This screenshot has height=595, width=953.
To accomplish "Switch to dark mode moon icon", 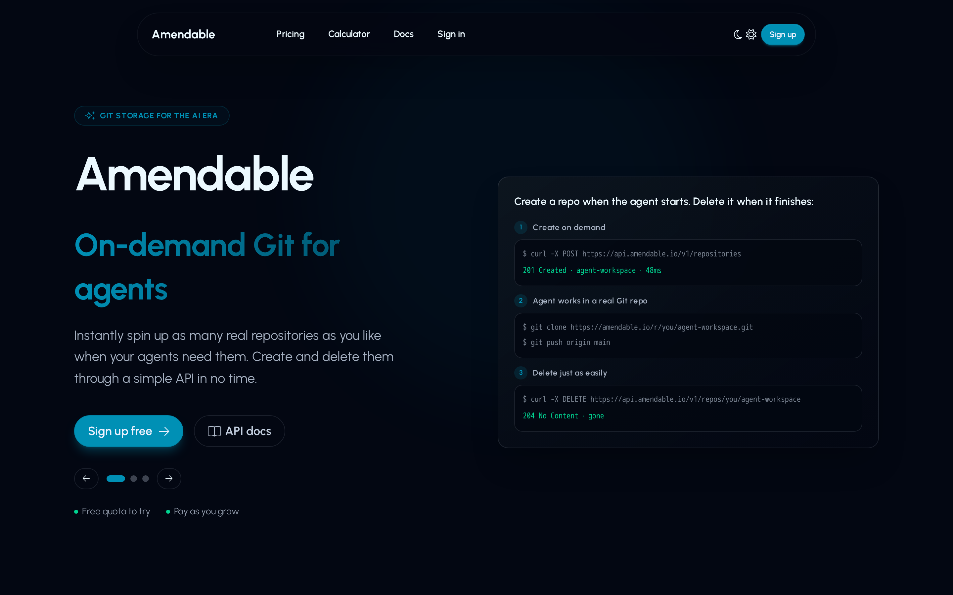I will click(x=738, y=35).
